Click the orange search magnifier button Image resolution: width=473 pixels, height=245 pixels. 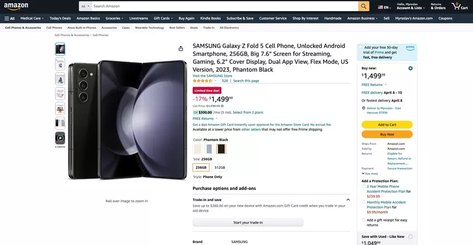(363, 6)
